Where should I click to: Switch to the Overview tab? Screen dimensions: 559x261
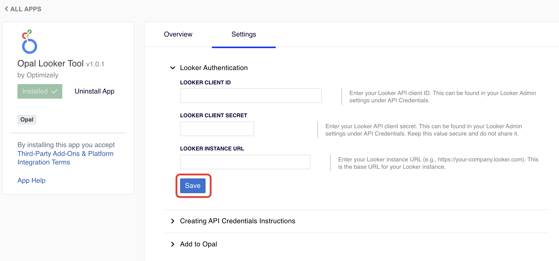click(178, 34)
